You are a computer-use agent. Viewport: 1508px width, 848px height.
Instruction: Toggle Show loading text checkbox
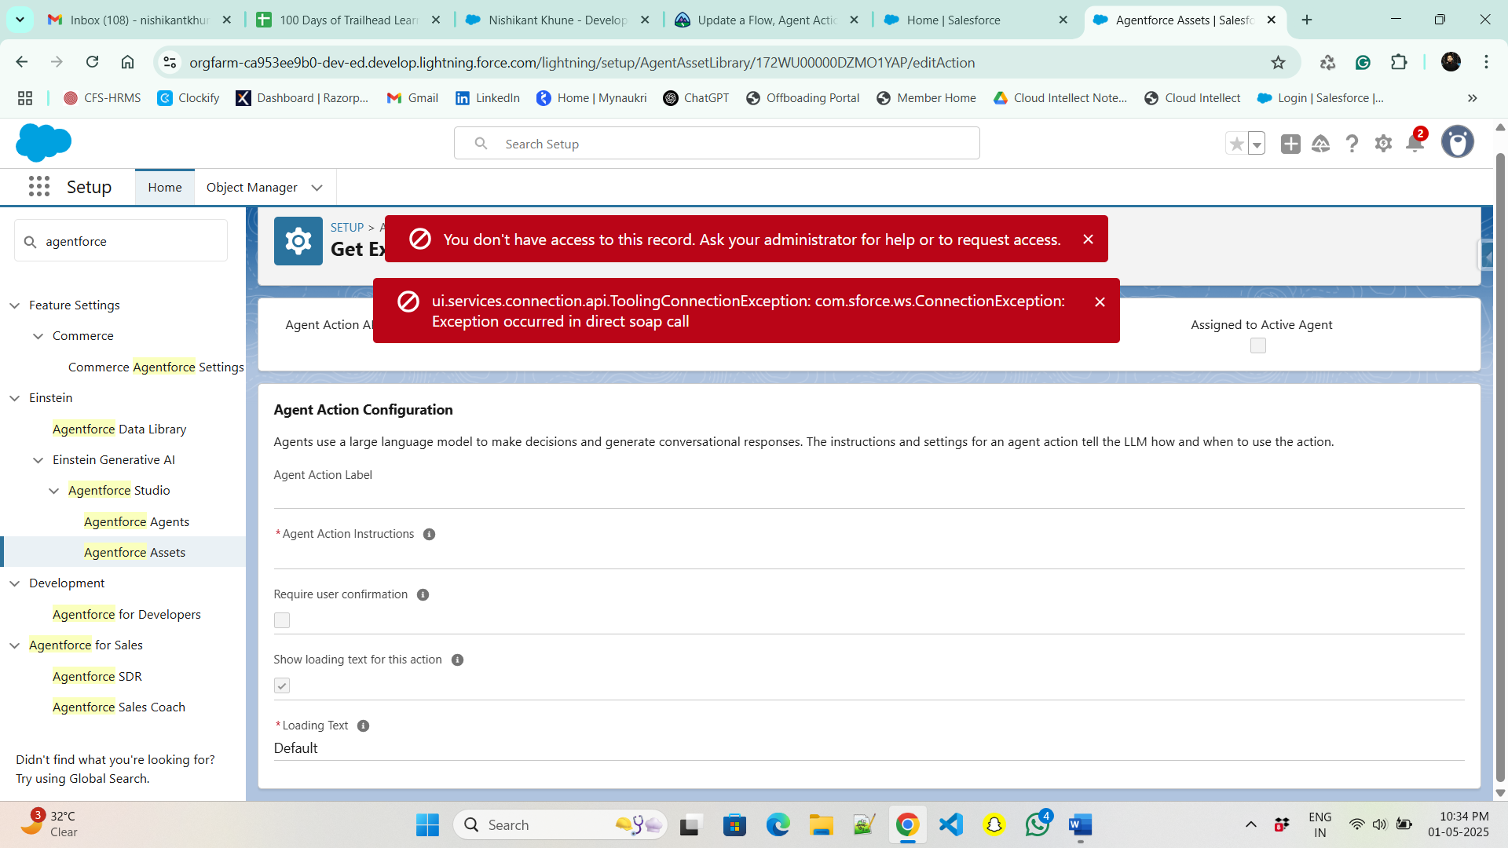[x=282, y=685]
